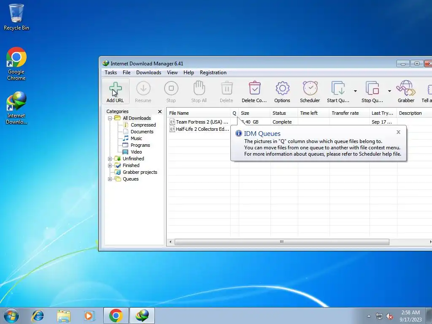Open Start Queue dropdown arrow
This screenshot has width=432, height=324.
pos(355,91)
